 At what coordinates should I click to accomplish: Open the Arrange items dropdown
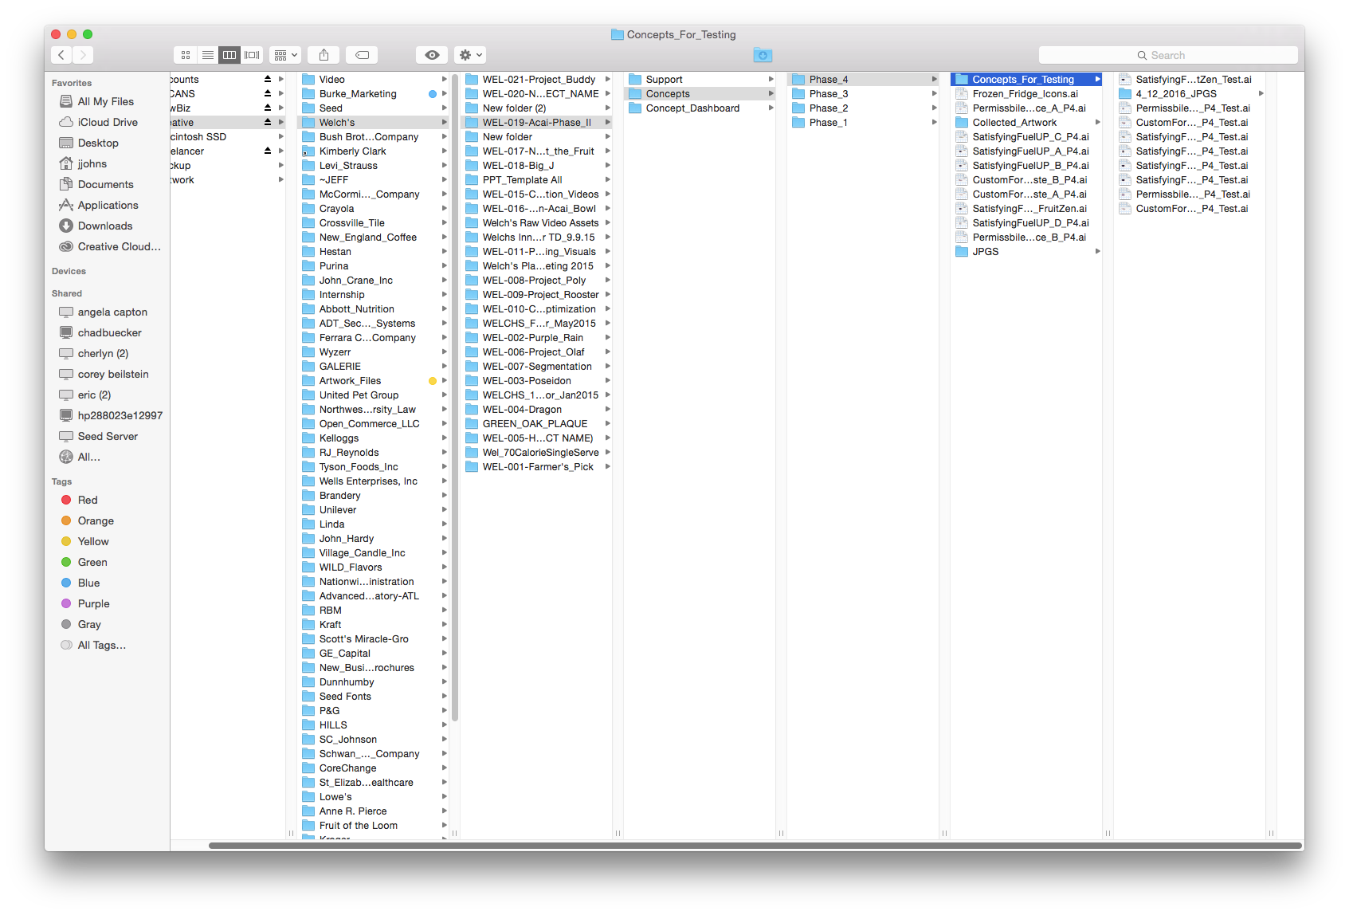click(284, 55)
